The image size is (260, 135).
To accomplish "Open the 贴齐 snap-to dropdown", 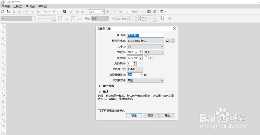I will coord(138,12).
